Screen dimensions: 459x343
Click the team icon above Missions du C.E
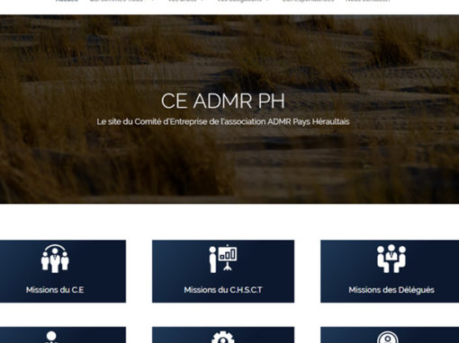(x=55, y=259)
